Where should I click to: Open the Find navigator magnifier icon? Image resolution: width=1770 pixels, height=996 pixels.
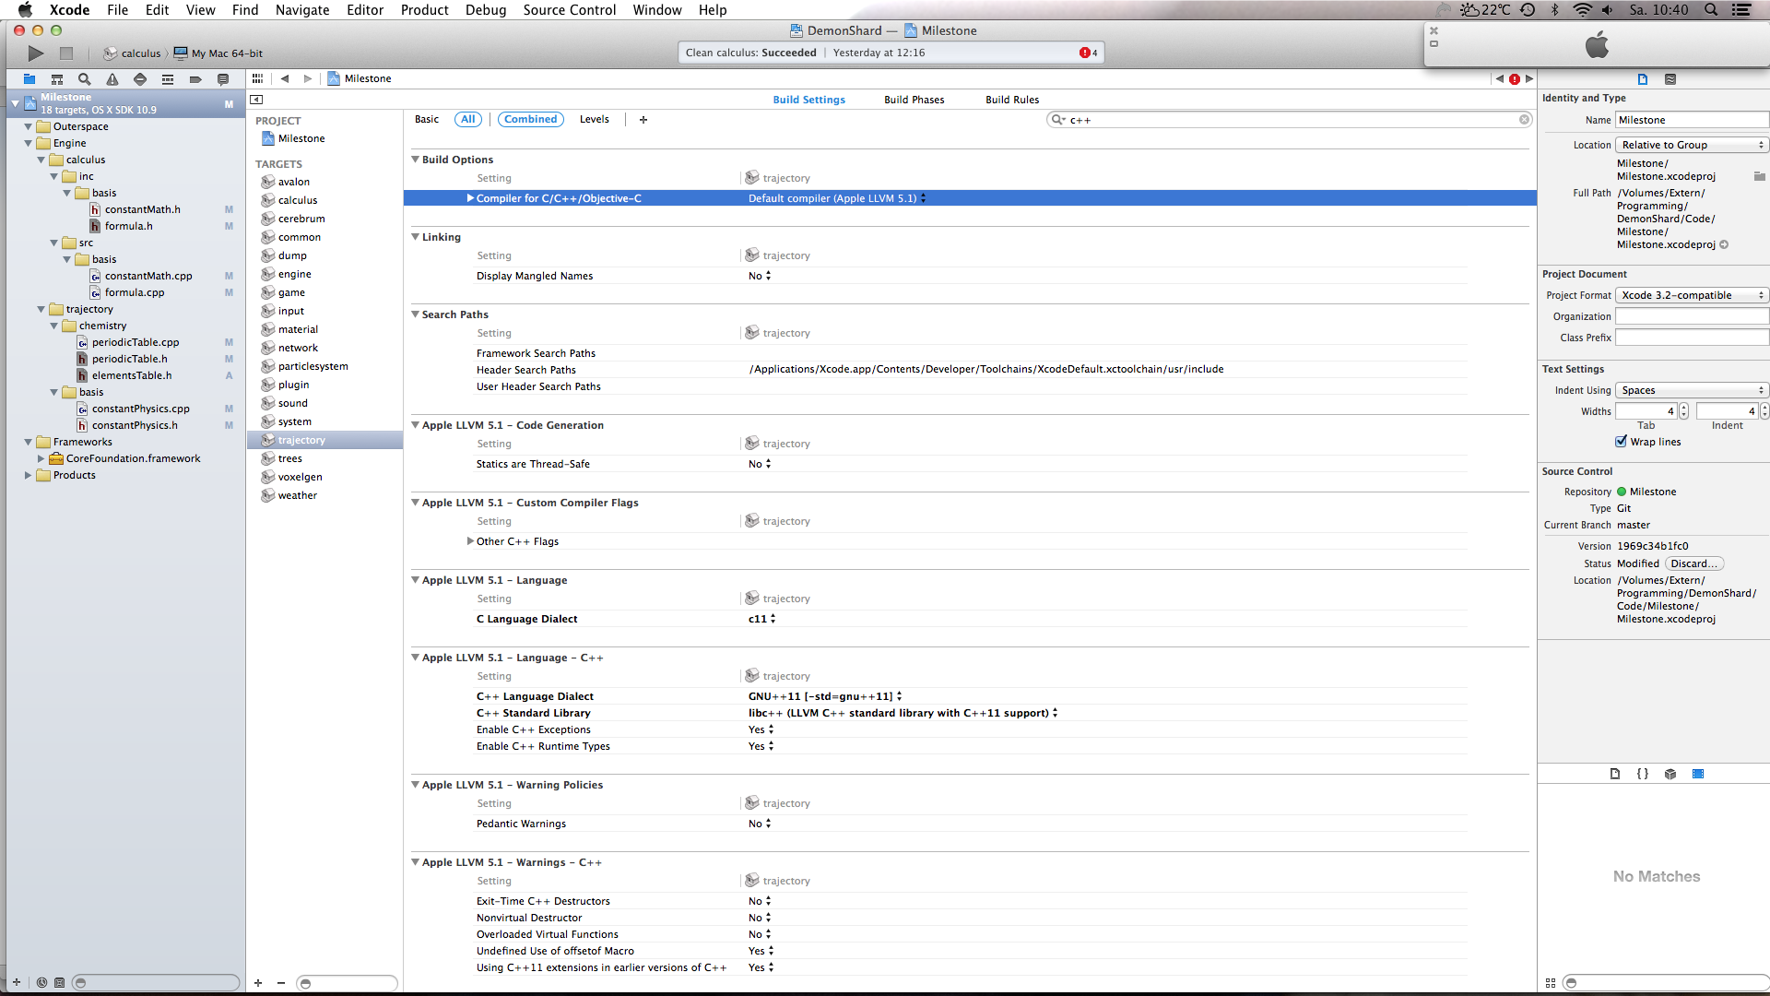(x=85, y=79)
